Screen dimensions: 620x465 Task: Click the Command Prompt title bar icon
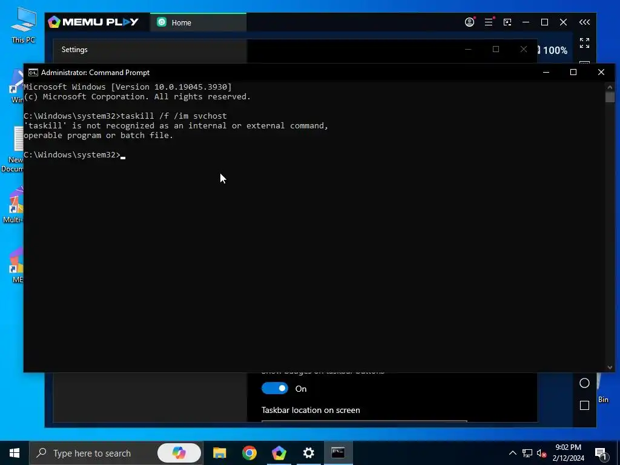33,73
